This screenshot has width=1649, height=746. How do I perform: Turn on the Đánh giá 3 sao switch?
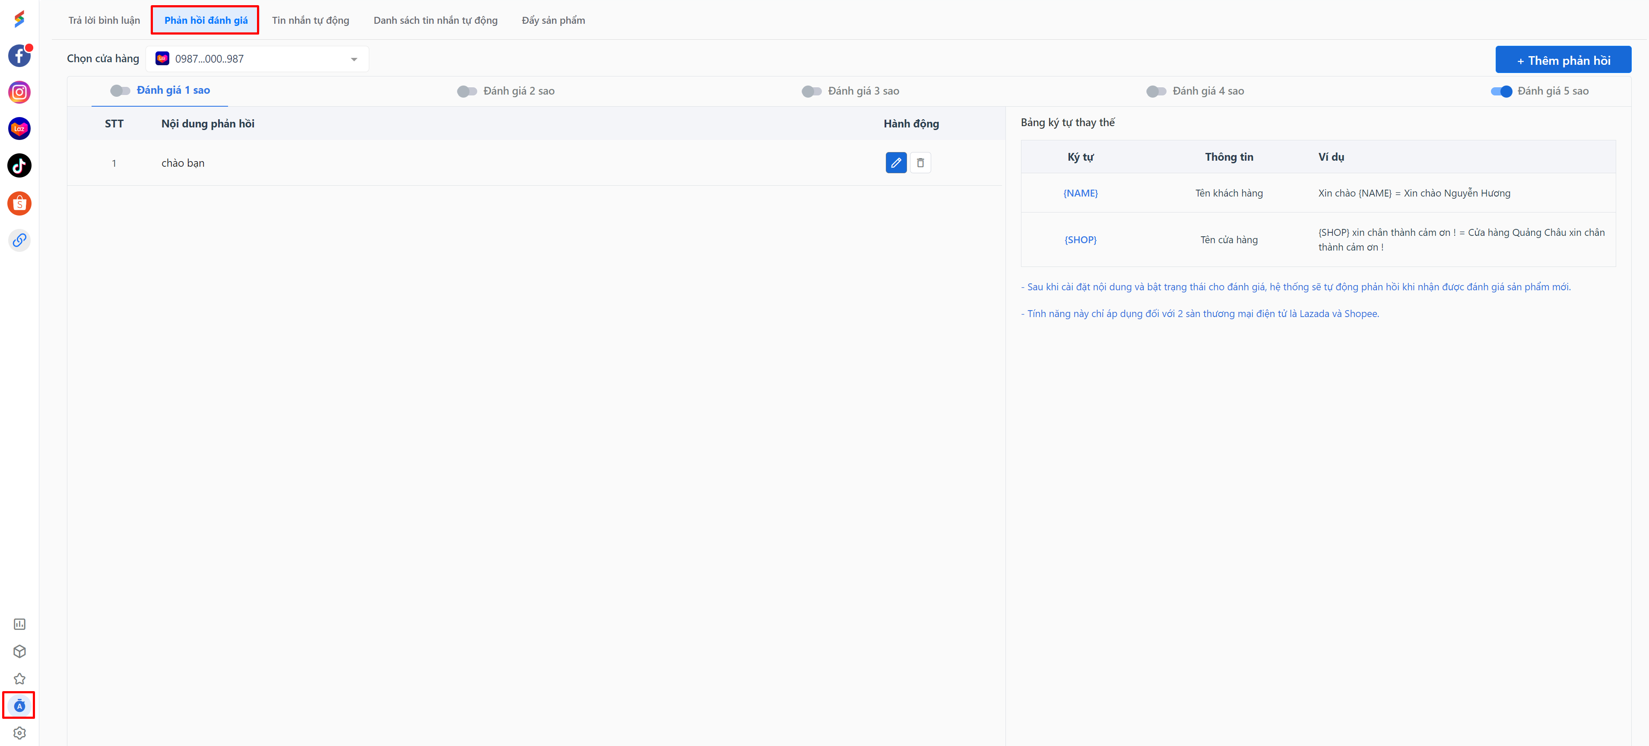[x=811, y=92]
